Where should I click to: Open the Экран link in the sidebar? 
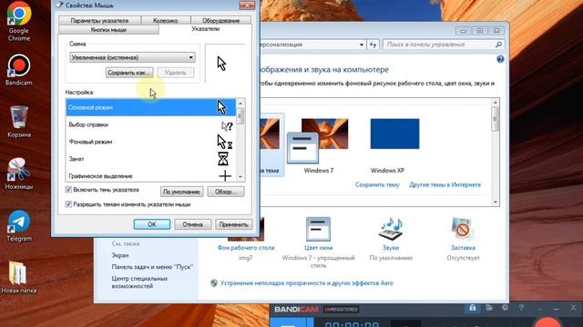click(x=119, y=255)
